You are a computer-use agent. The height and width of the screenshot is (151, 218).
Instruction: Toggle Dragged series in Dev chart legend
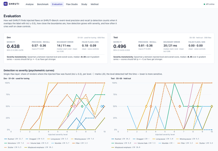point(35,139)
